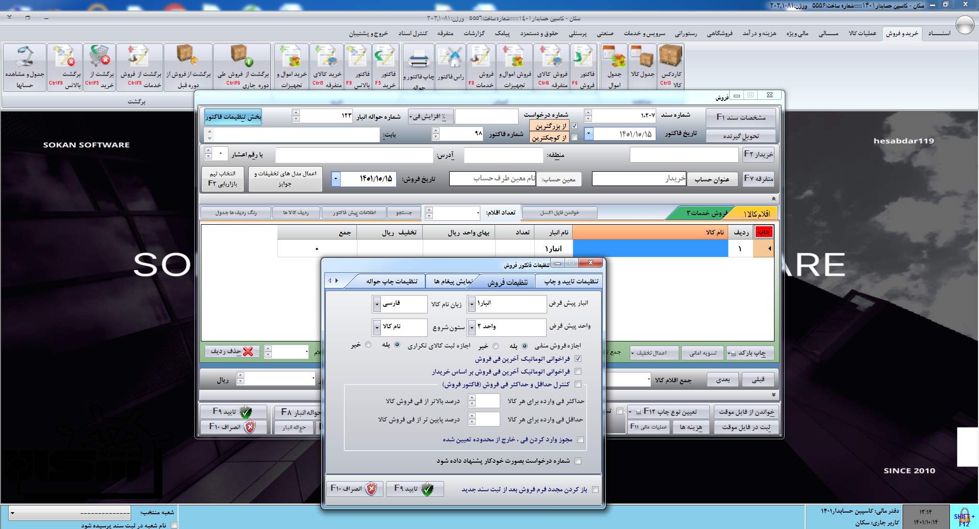Check reopen sales form after saving new document

tap(595, 490)
